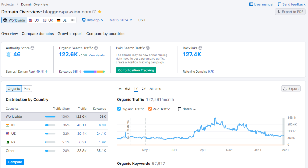Open the User manual link
This screenshot has width=308, height=168.
(261, 4)
